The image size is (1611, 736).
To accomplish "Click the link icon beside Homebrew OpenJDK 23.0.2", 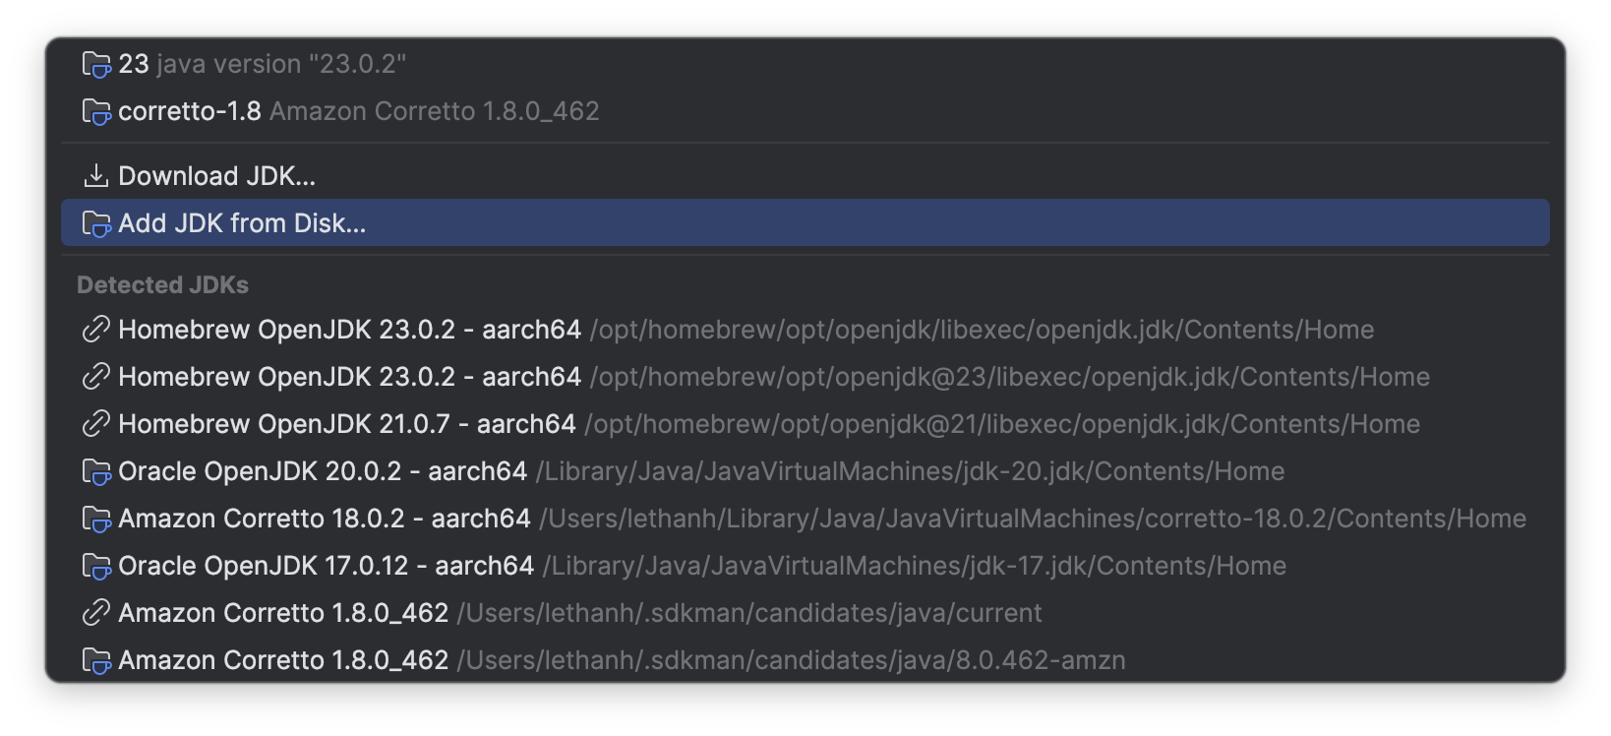I will [95, 329].
